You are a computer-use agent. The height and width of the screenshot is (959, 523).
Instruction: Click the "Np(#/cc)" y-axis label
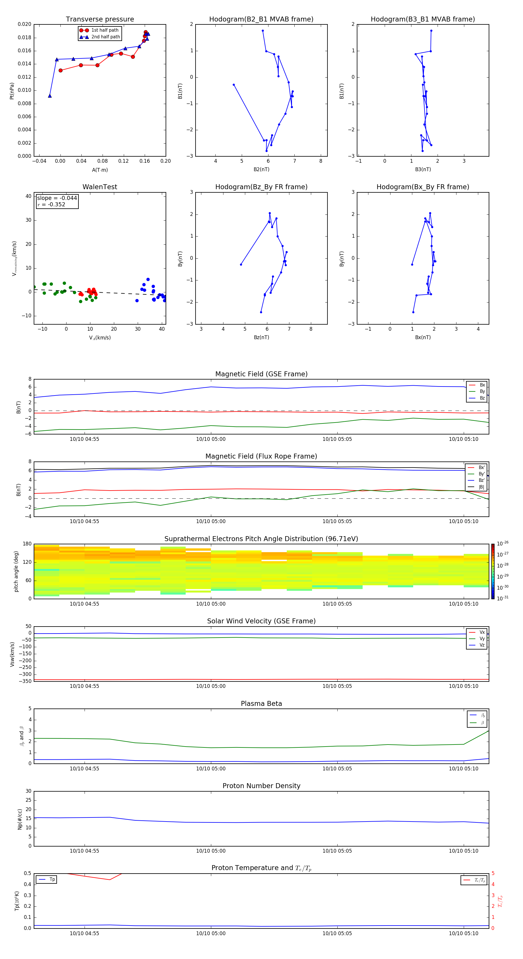click(20, 819)
